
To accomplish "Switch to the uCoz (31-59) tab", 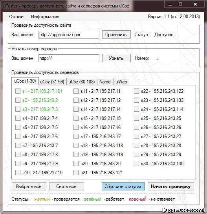I will 52,82.
